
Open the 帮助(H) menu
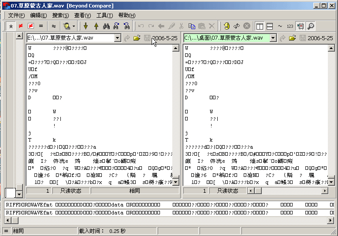(127, 15)
